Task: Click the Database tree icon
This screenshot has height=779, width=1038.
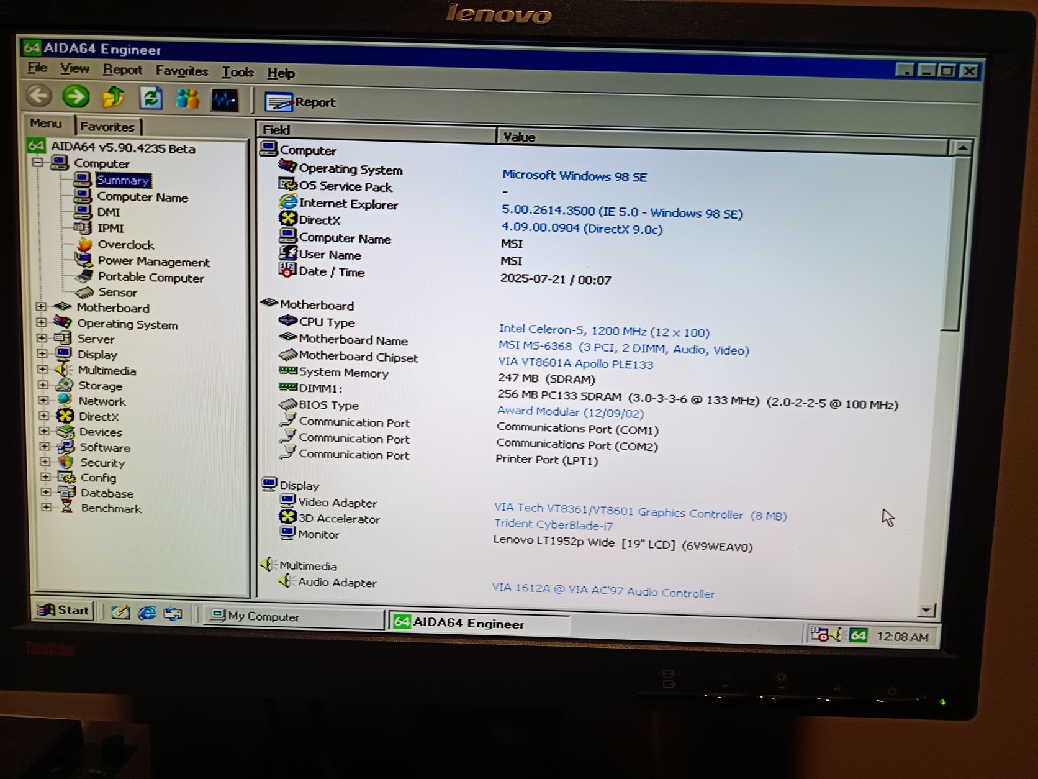Action: point(67,492)
